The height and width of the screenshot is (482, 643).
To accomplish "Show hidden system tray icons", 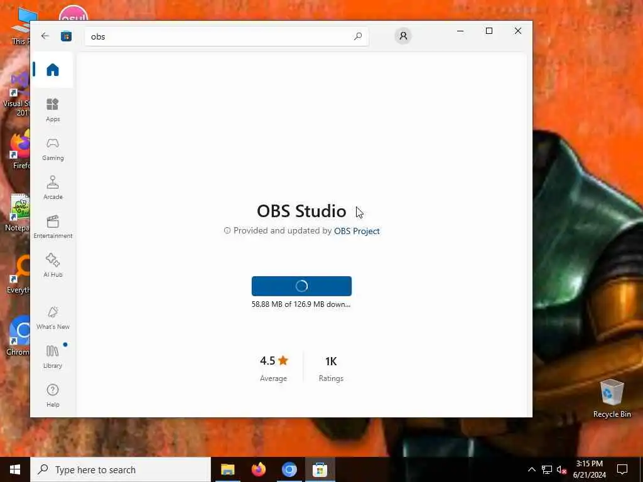I will (x=531, y=469).
